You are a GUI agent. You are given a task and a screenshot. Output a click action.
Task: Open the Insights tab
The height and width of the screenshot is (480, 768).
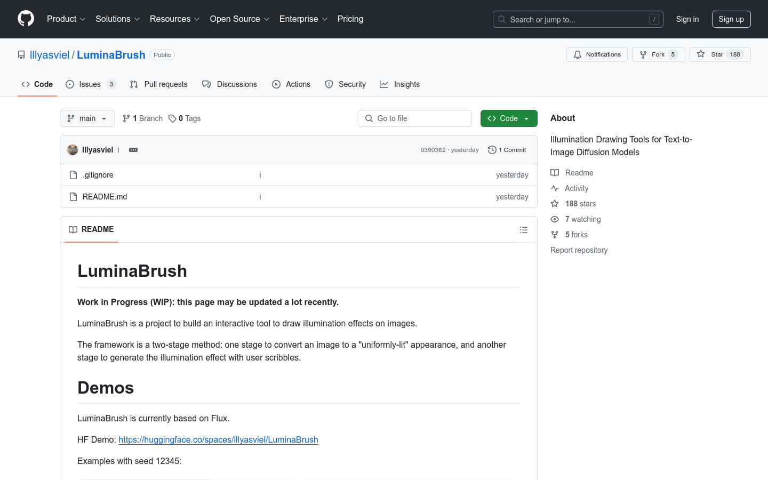[x=400, y=84]
